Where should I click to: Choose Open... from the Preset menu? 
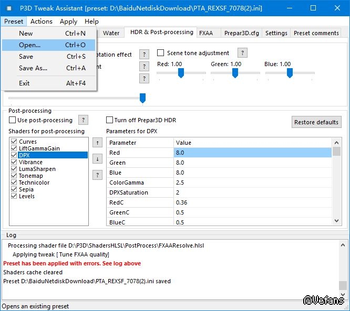point(29,45)
